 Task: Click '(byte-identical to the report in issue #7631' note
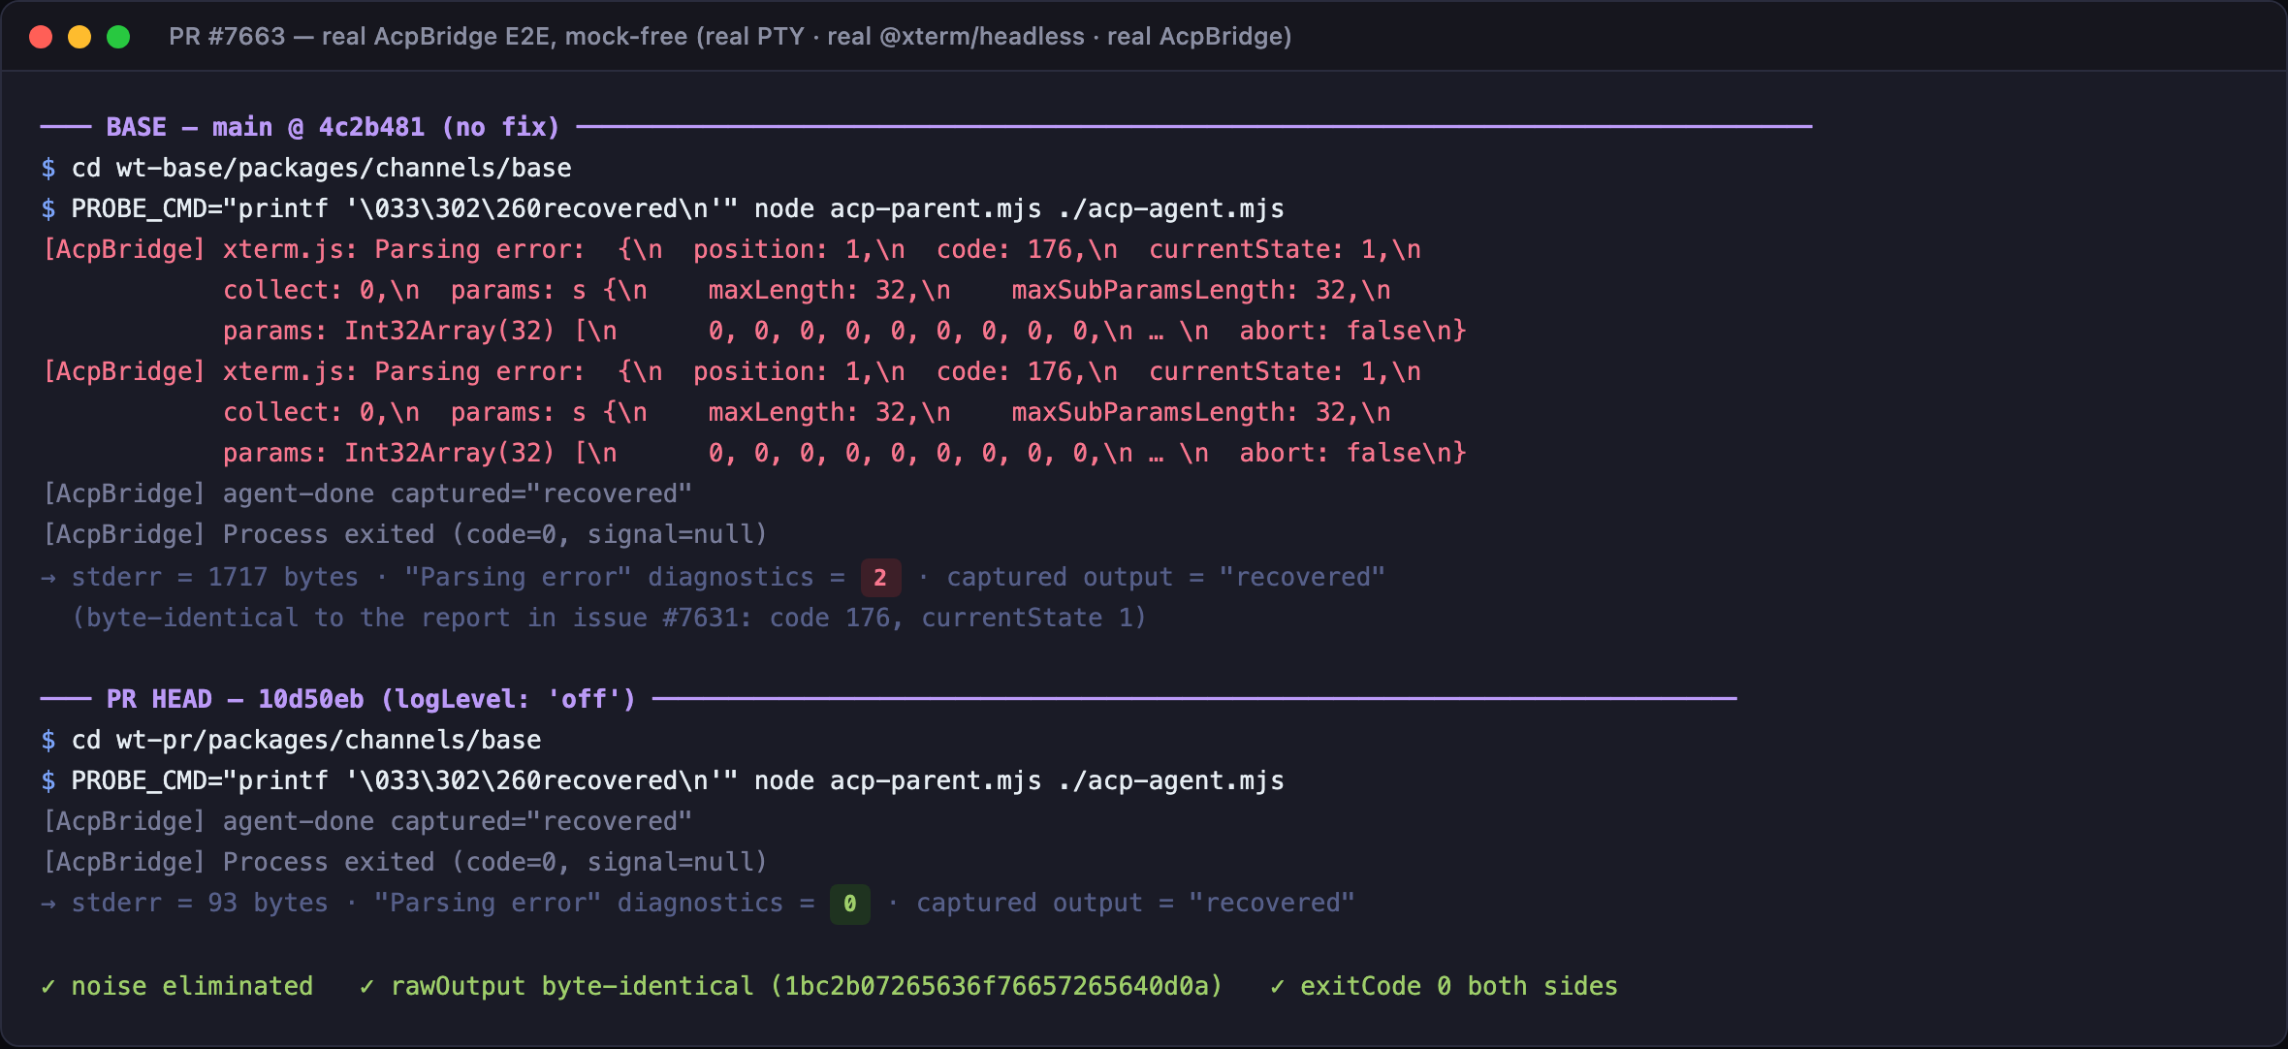(x=609, y=618)
